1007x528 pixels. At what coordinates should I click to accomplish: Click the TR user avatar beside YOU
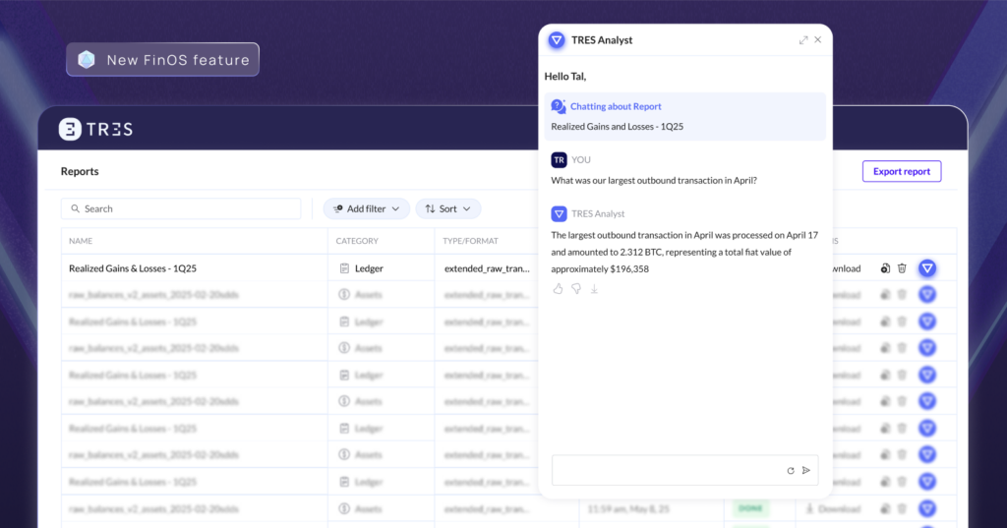[559, 160]
